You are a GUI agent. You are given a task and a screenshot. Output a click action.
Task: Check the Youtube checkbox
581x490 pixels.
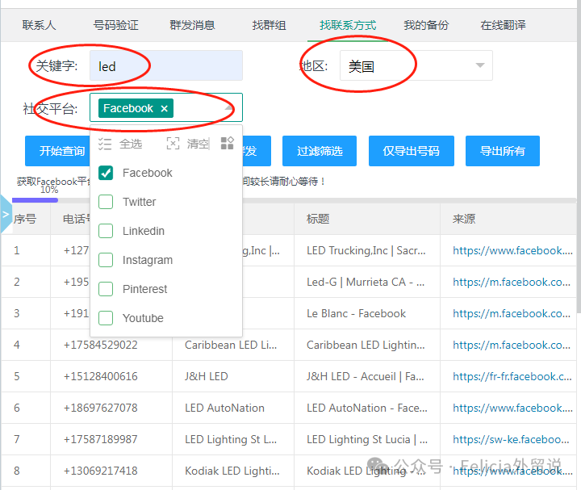tap(106, 318)
